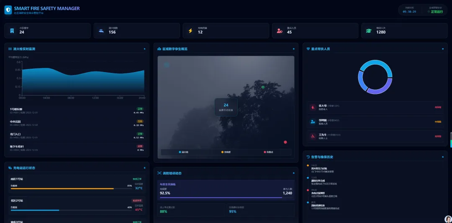Click the blue dot in the 消火栓实时监测 header

pyautogui.click(x=144, y=49)
